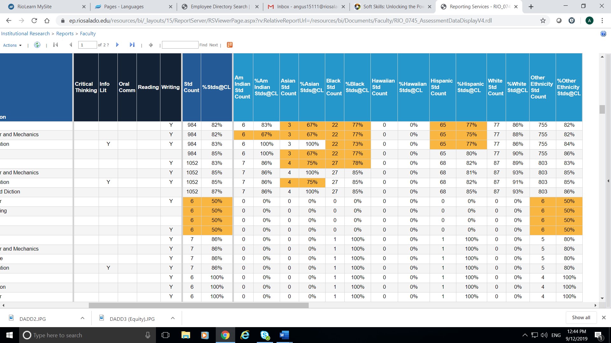Expand options for DADD2.JPG download
The image size is (611, 343).
[82, 318]
